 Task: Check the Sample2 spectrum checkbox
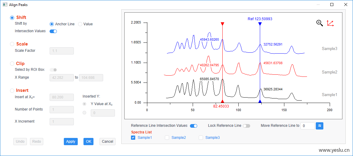[167, 138]
